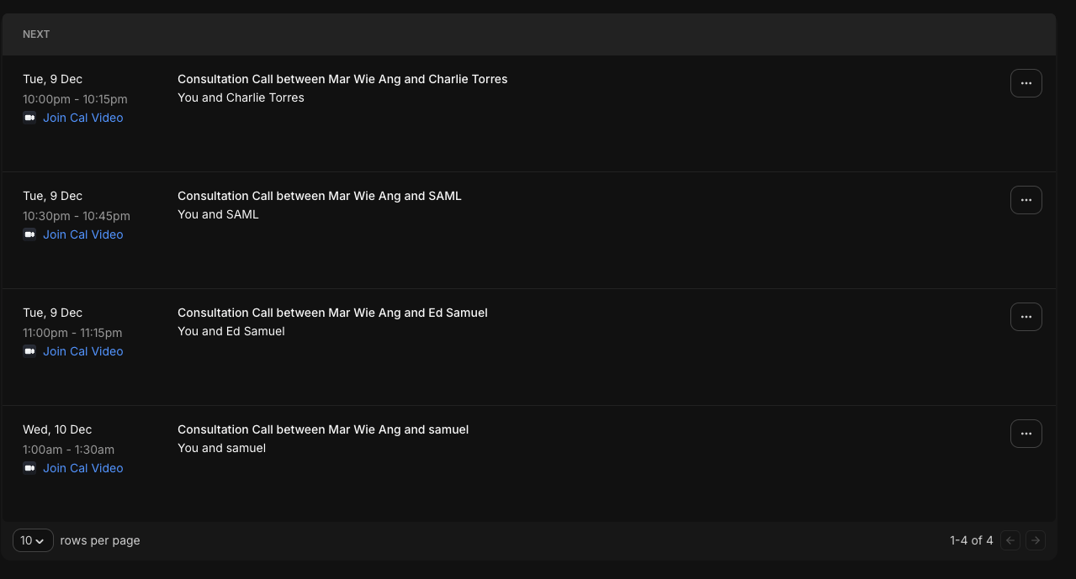This screenshot has height=579, width=1076.
Task: Join Cal Video for Charlie Torres call
Action: tap(82, 118)
